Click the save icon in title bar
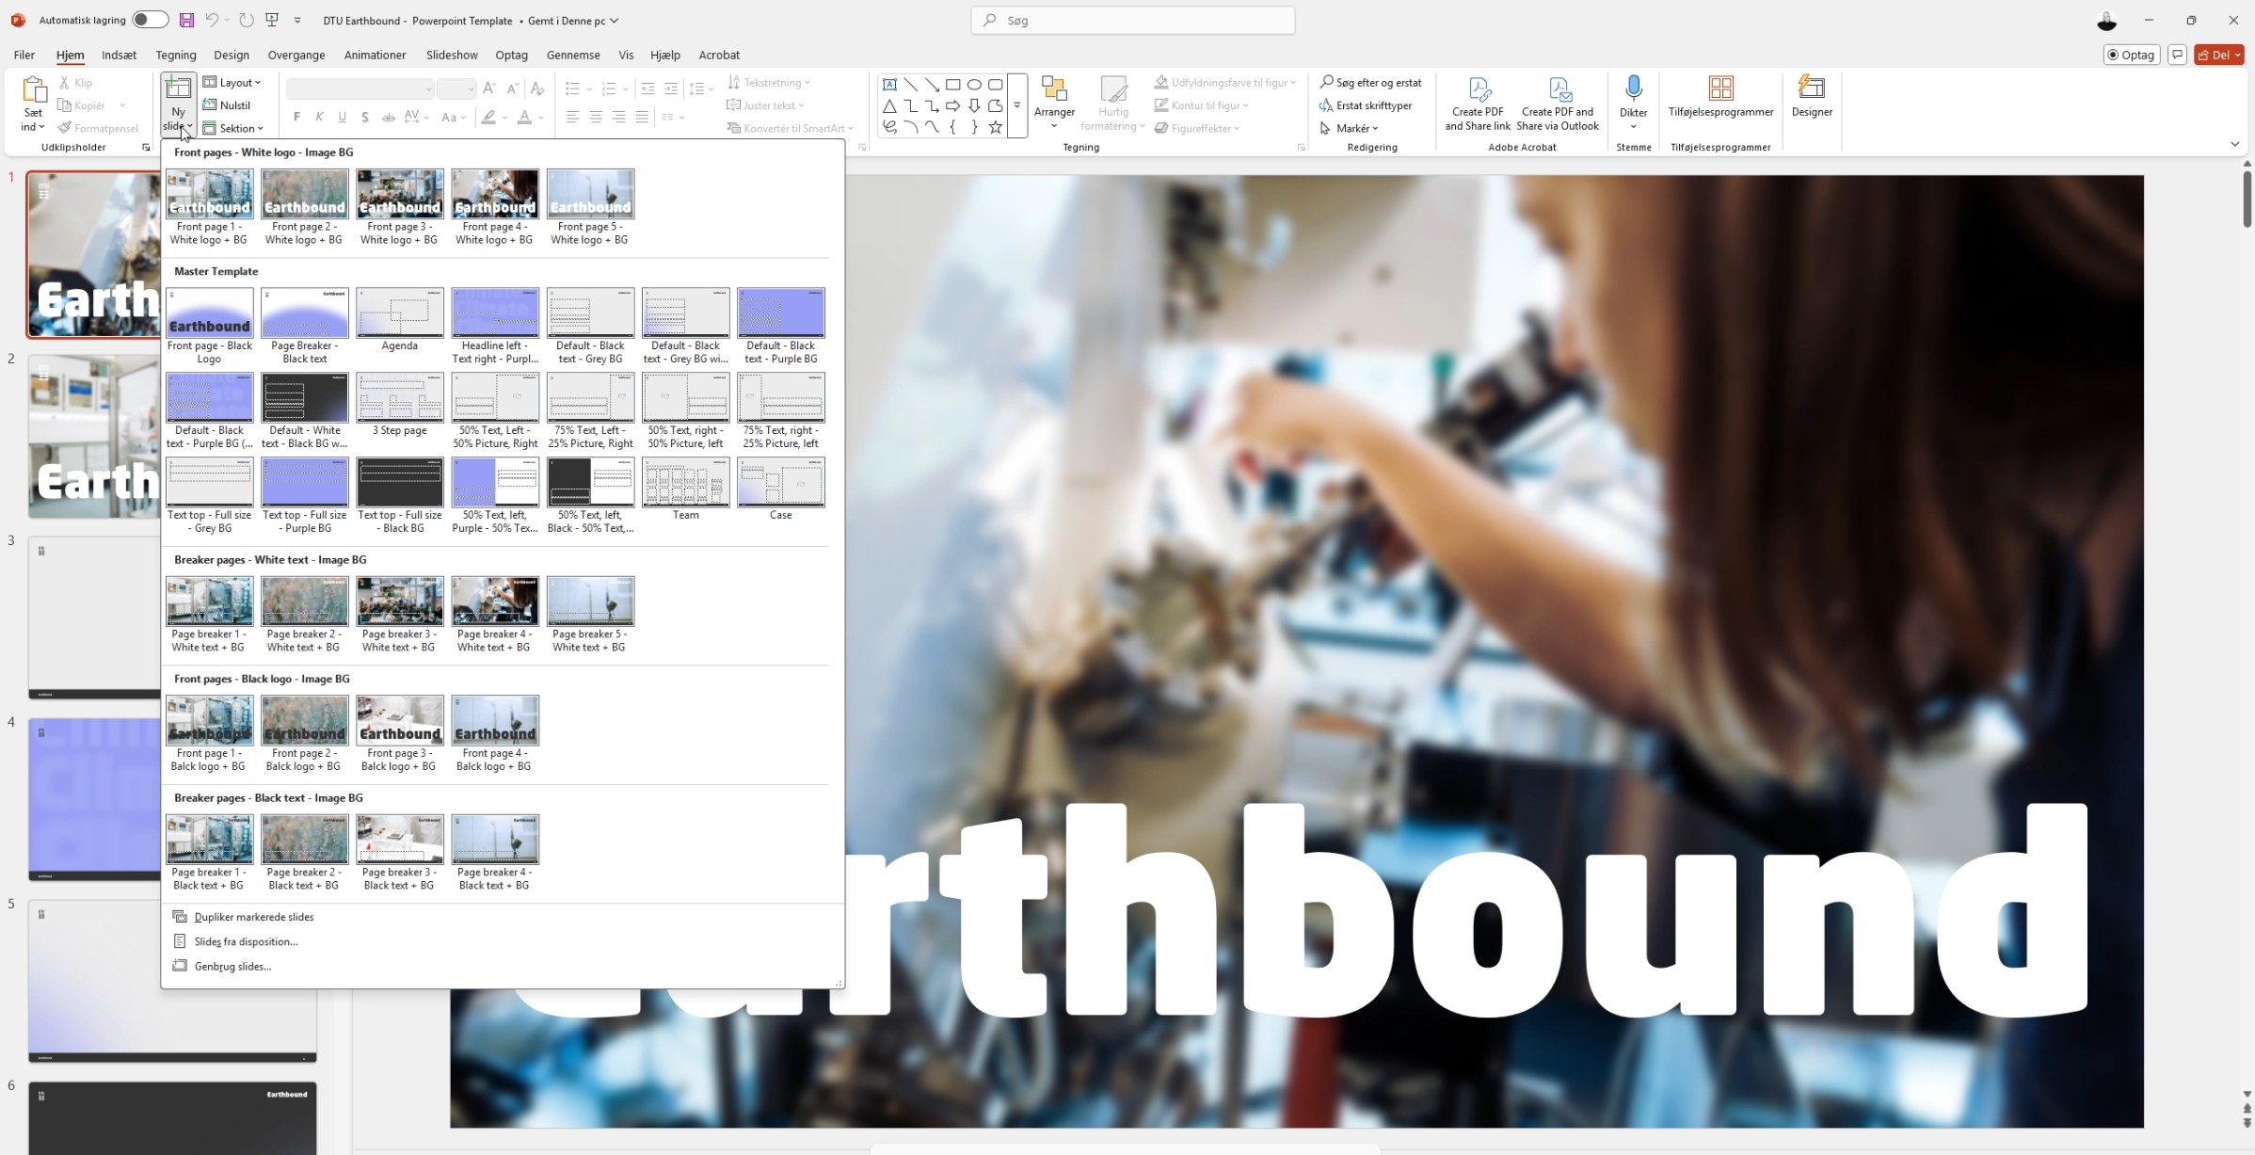 tap(186, 20)
